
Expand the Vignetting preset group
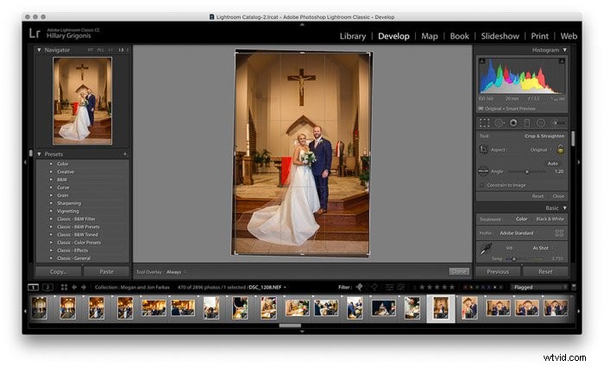point(51,211)
